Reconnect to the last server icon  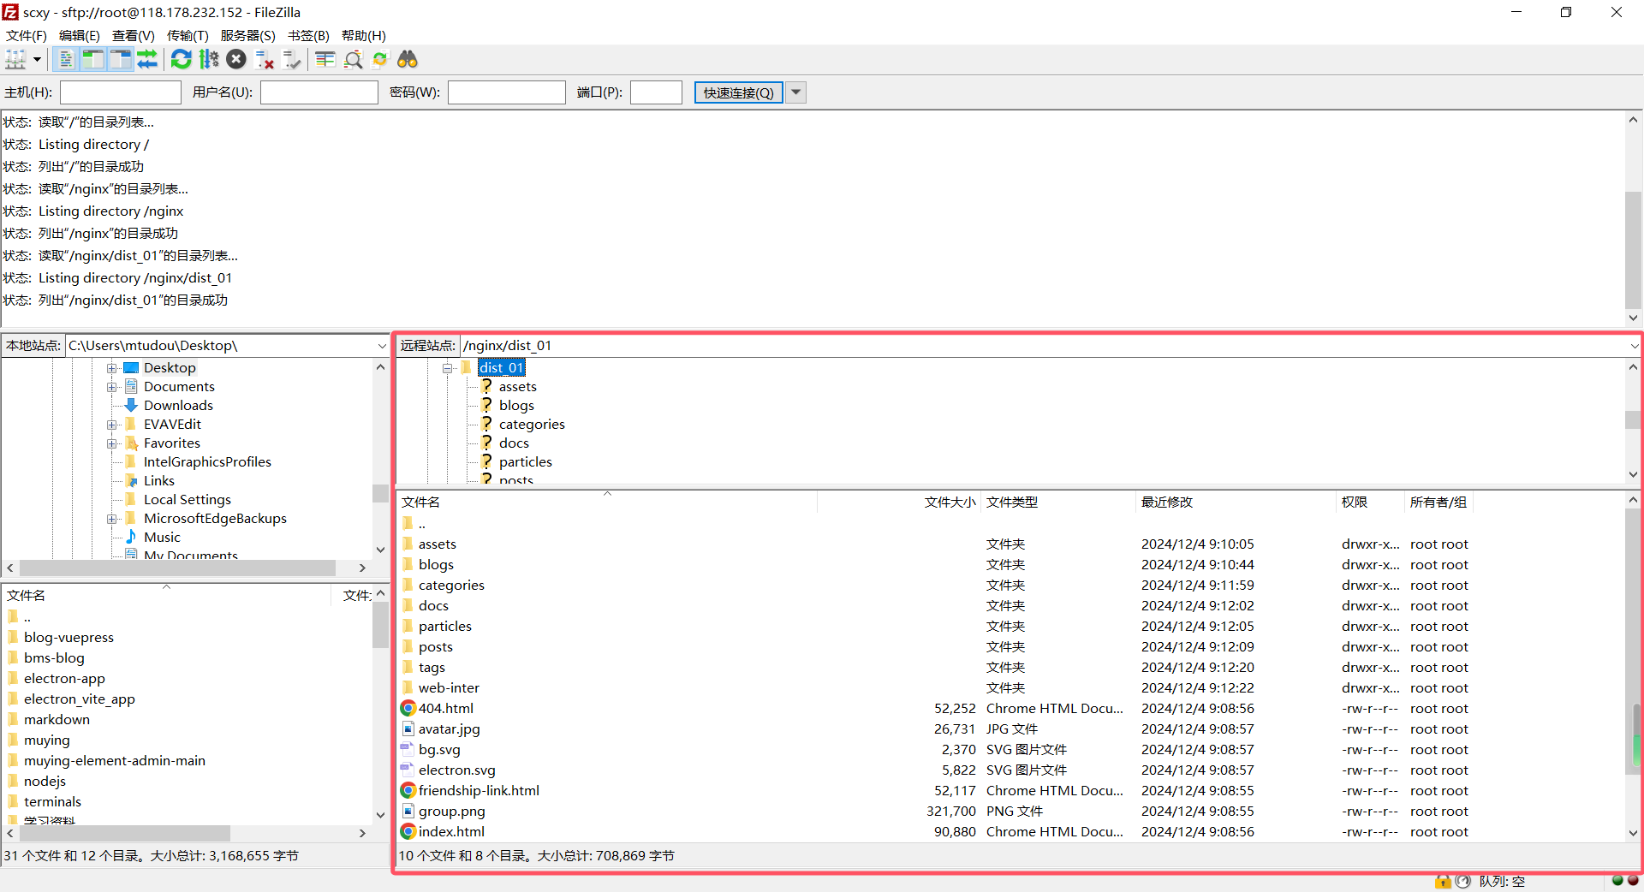[292, 59]
